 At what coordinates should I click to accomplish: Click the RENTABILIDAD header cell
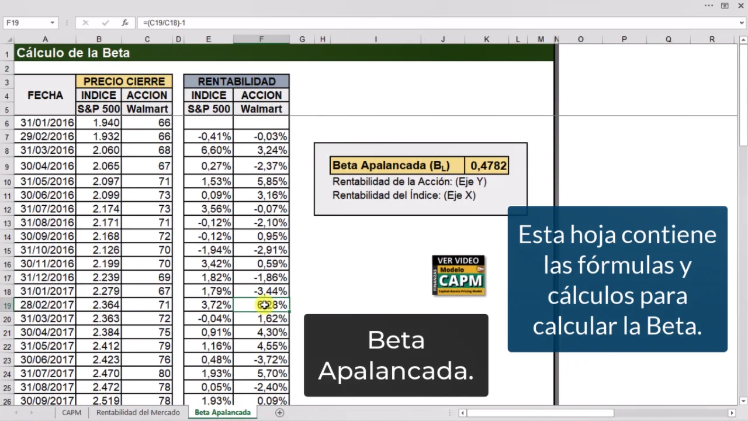click(237, 81)
